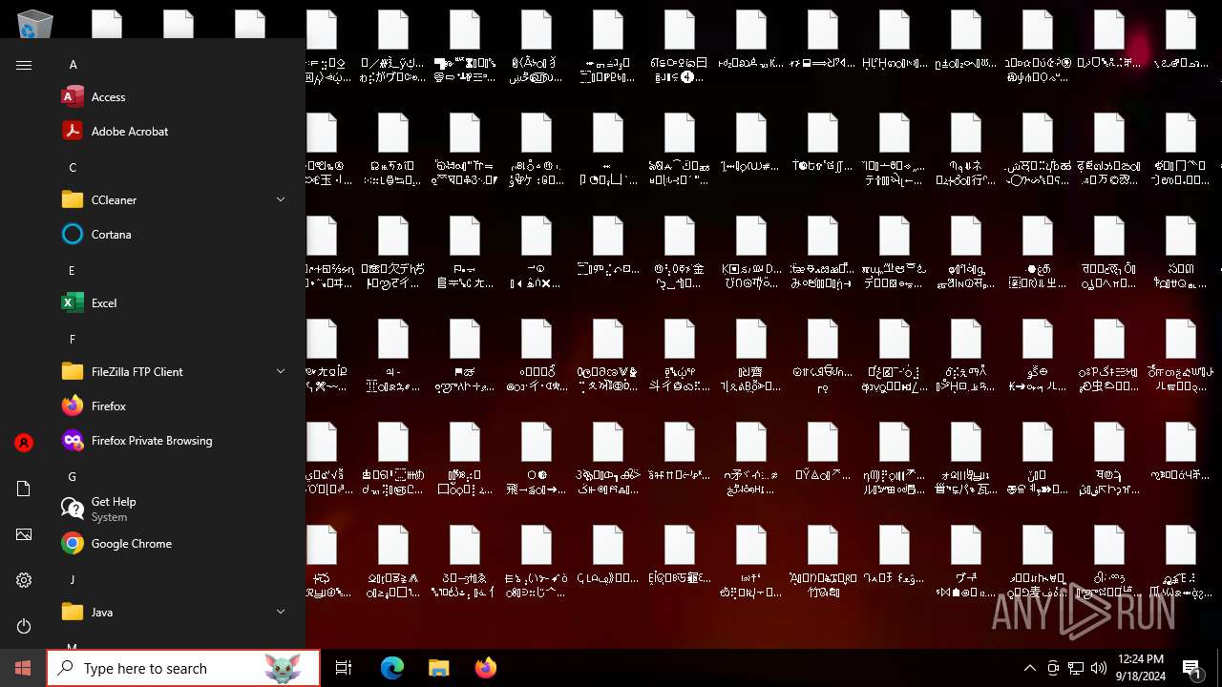
Task: Expand the CCleaner folder
Action: coord(281,199)
